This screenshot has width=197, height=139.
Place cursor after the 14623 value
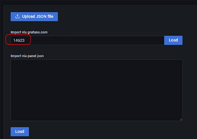click(25, 40)
